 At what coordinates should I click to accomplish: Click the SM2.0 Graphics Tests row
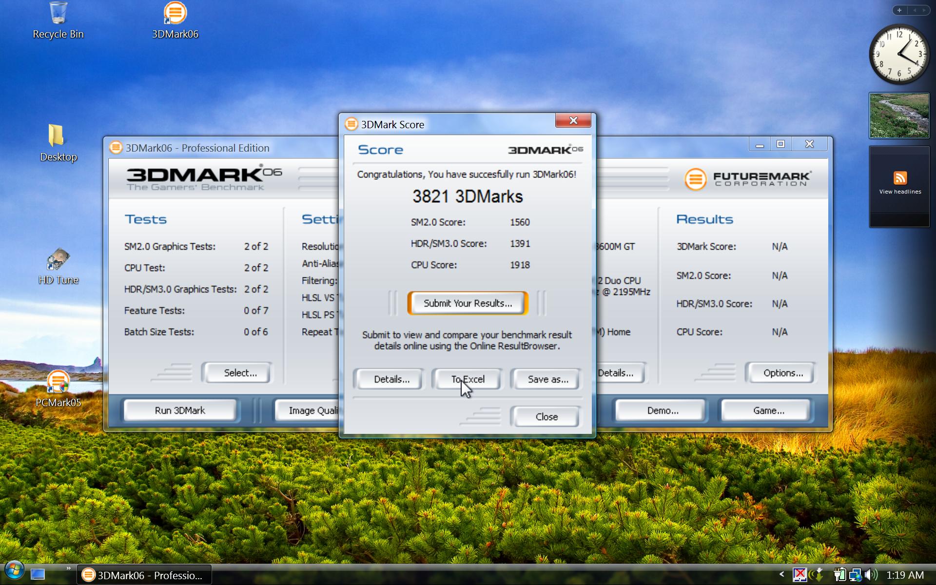click(196, 247)
